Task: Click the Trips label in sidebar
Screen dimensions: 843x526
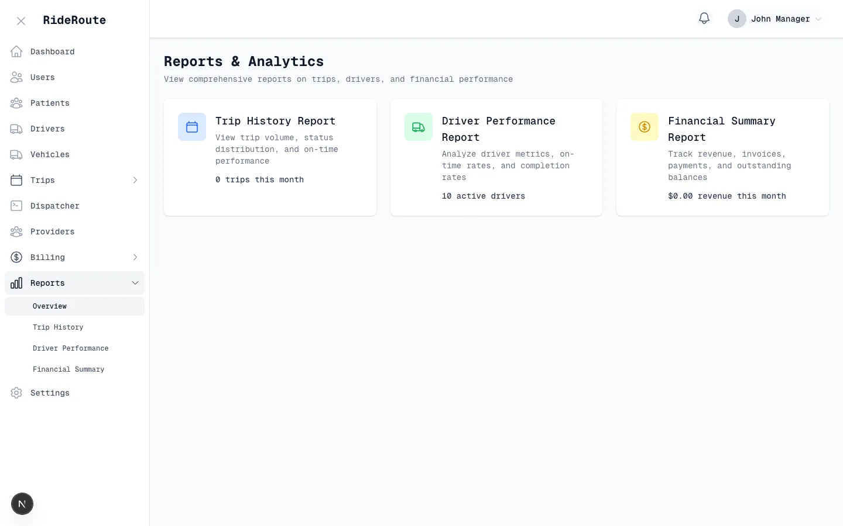Action: pos(43,180)
